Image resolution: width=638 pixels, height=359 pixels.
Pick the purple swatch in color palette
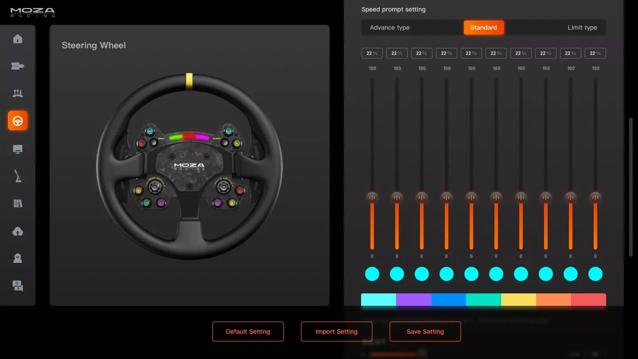[413, 300]
